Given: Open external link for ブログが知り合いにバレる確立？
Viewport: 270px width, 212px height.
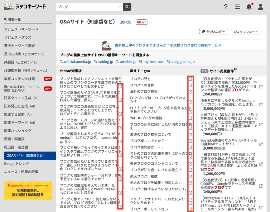Looking at the screenshot, I should tap(190, 170).
